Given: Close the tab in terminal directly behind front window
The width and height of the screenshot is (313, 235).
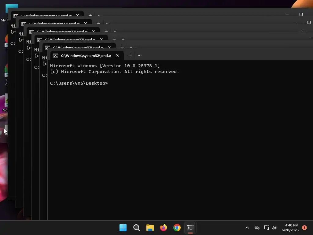Looking at the screenshot, I should click(109, 47).
